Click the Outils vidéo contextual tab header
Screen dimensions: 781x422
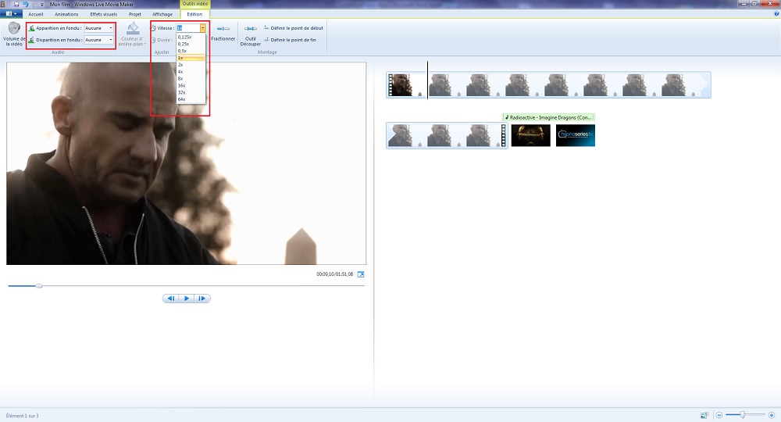click(x=194, y=4)
